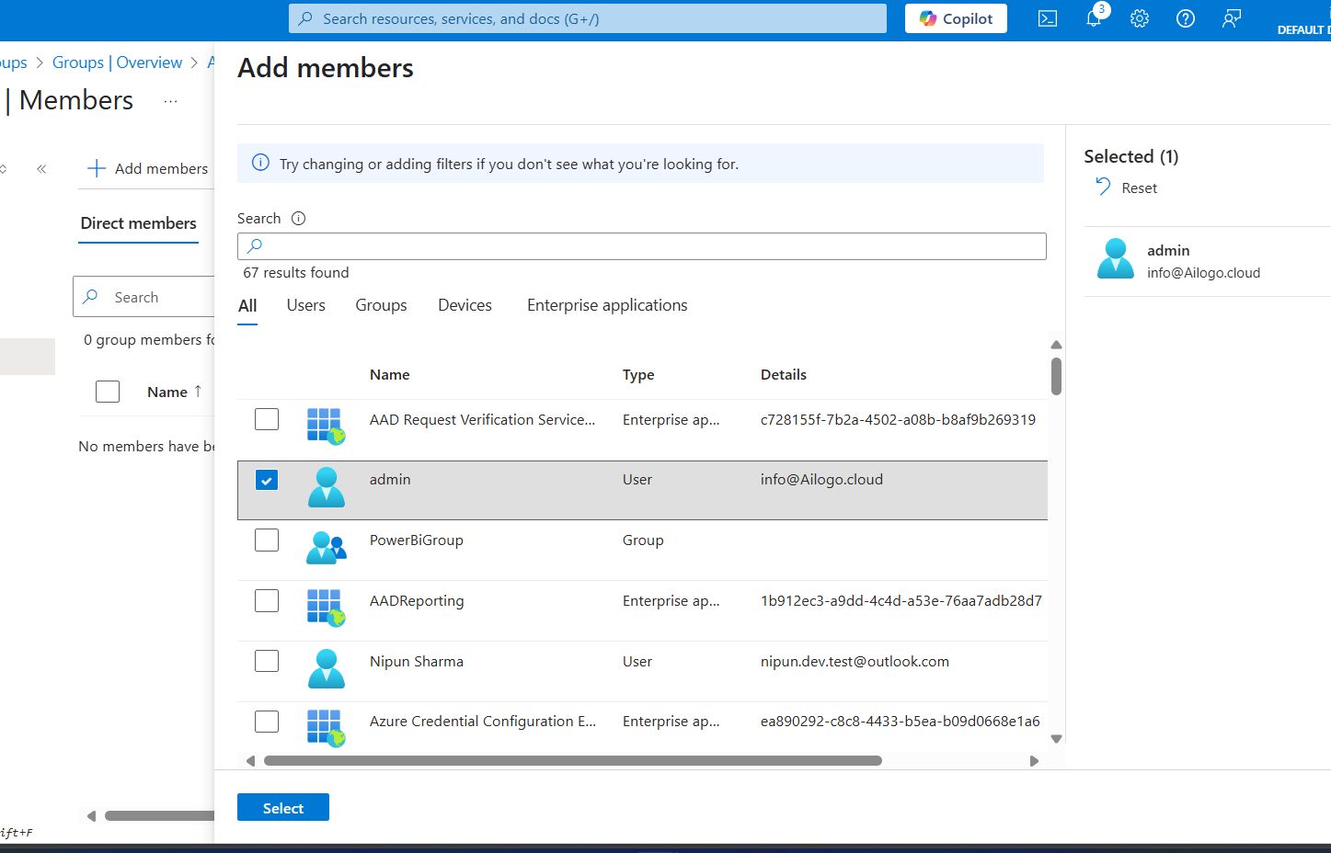Image resolution: width=1331 pixels, height=853 pixels.
Task: Click the top search resources field
Action: (588, 18)
